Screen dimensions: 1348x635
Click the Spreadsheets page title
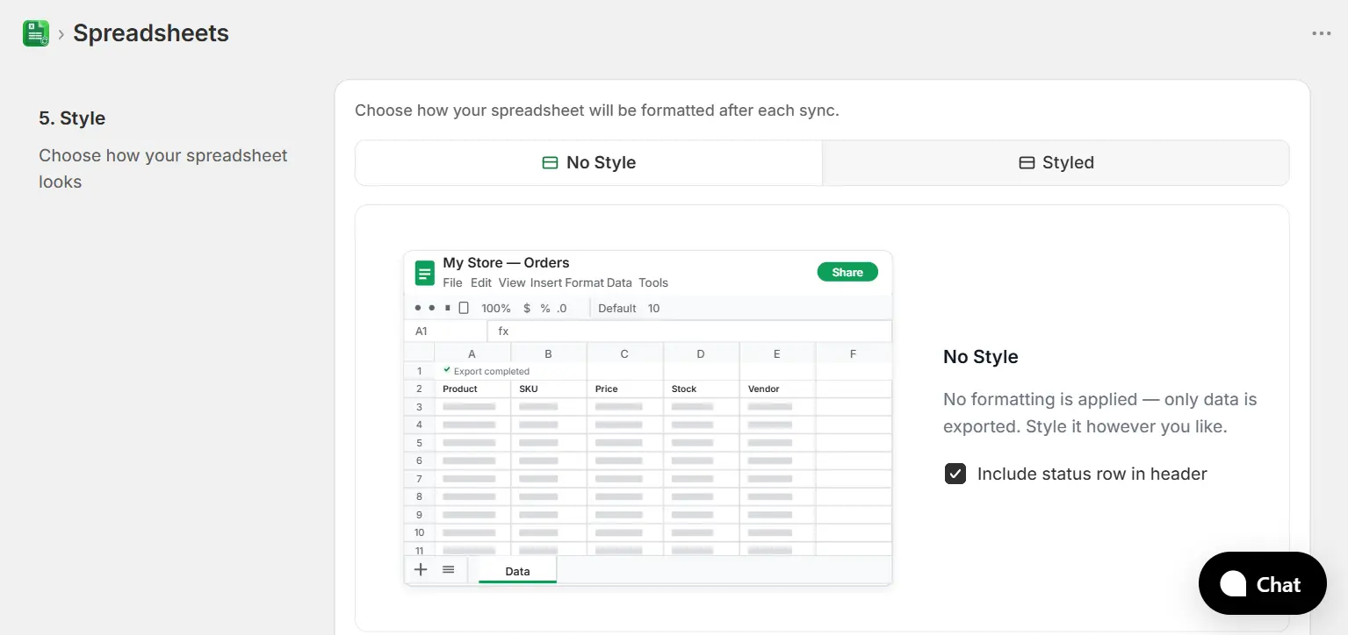click(x=151, y=33)
